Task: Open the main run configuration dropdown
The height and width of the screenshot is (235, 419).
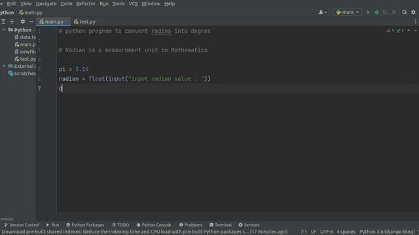Action: (x=348, y=12)
